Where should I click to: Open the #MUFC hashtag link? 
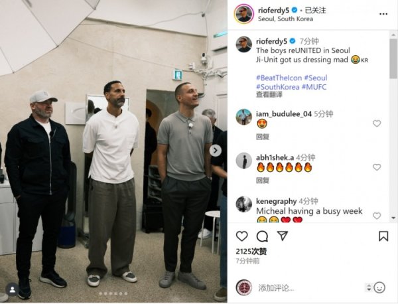pos(314,87)
